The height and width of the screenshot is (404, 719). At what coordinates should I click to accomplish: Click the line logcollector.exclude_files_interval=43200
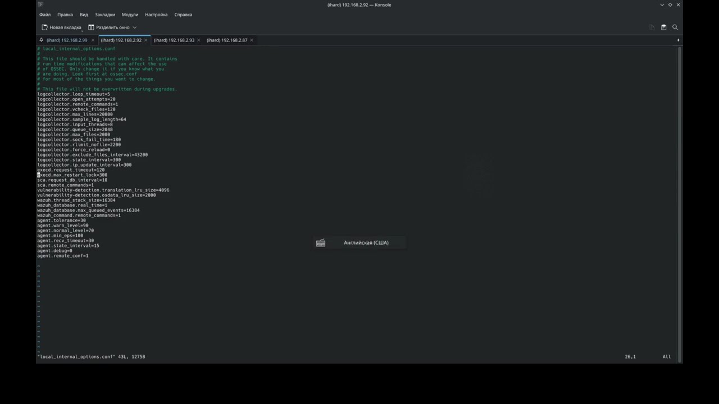[x=93, y=155]
